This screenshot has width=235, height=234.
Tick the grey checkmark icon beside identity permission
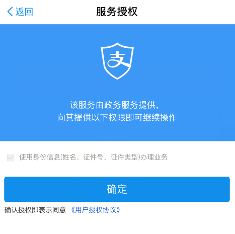(x=11, y=158)
